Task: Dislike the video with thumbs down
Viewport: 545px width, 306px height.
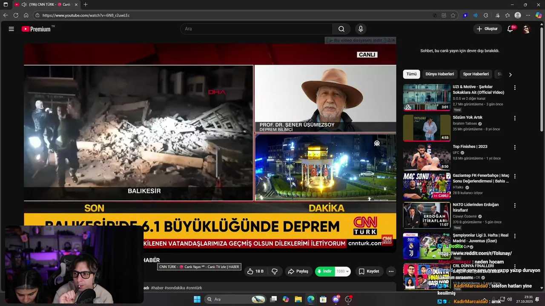Action: [275, 271]
